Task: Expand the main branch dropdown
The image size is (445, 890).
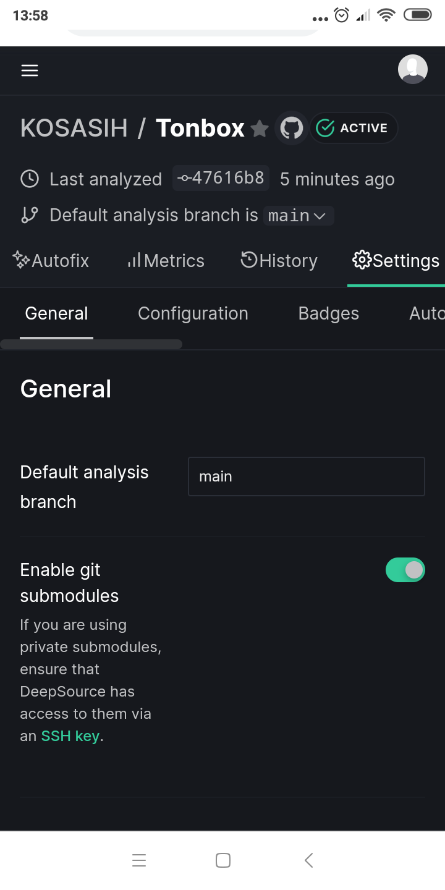Action: tap(299, 216)
